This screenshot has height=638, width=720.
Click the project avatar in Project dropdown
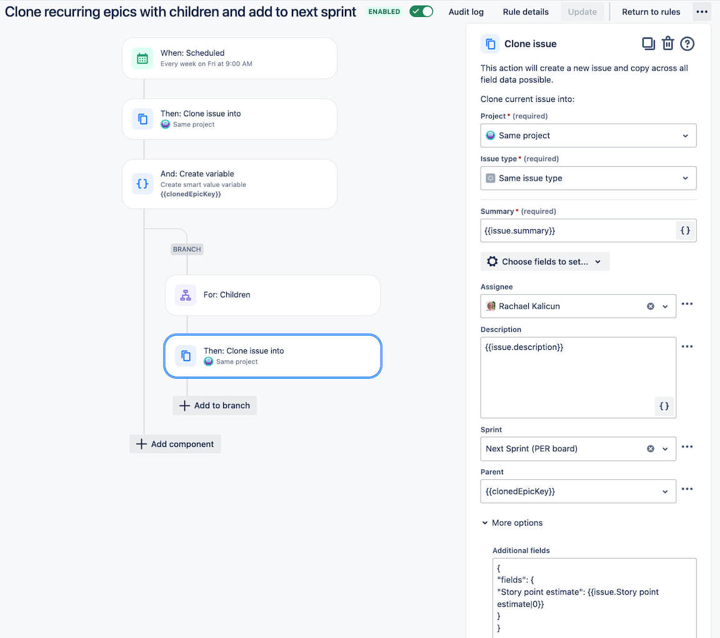point(491,136)
